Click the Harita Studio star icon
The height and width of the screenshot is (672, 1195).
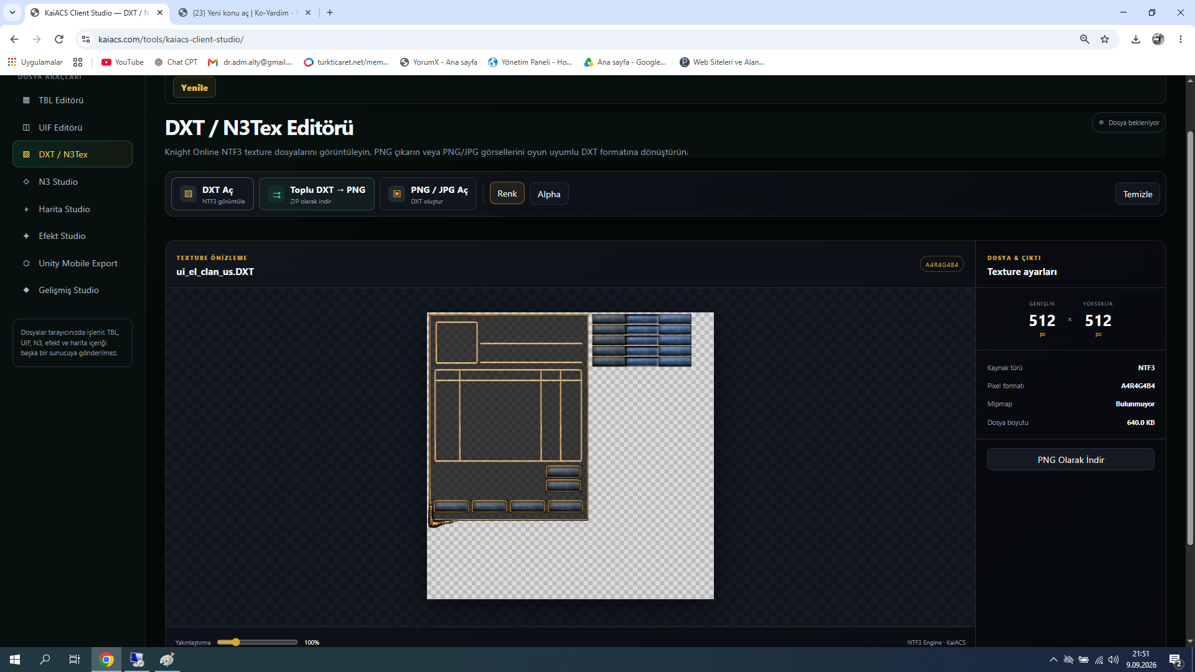click(26, 209)
